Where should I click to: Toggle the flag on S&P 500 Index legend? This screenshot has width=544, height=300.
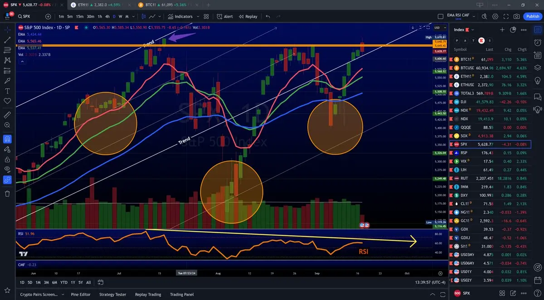coord(77,28)
